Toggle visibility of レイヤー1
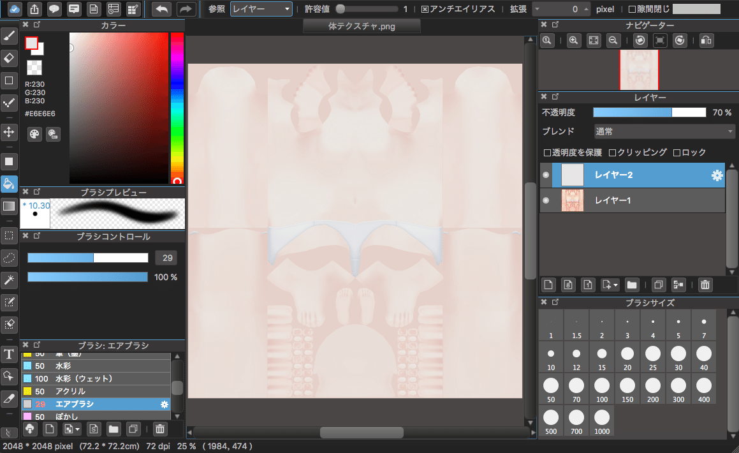 click(x=546, y=200)
